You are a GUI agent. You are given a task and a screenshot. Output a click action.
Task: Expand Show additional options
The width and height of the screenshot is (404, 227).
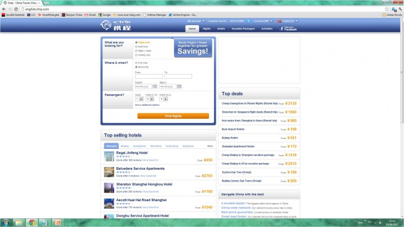[x=147, y=105]
